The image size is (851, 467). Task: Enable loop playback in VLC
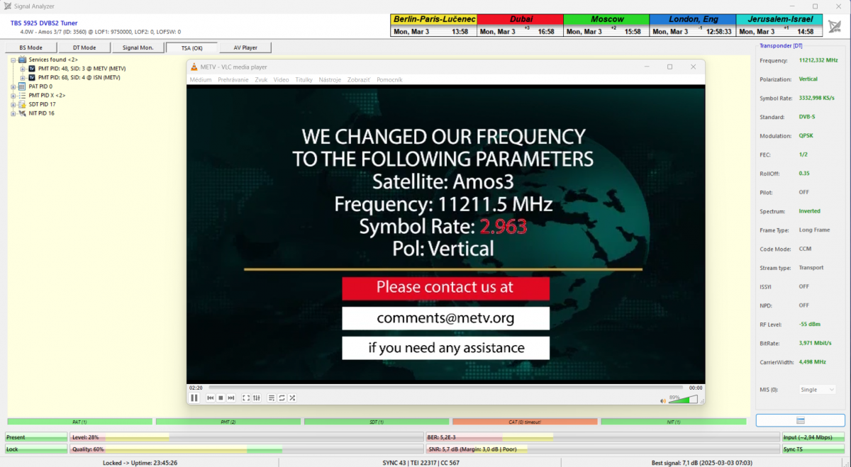282,398
